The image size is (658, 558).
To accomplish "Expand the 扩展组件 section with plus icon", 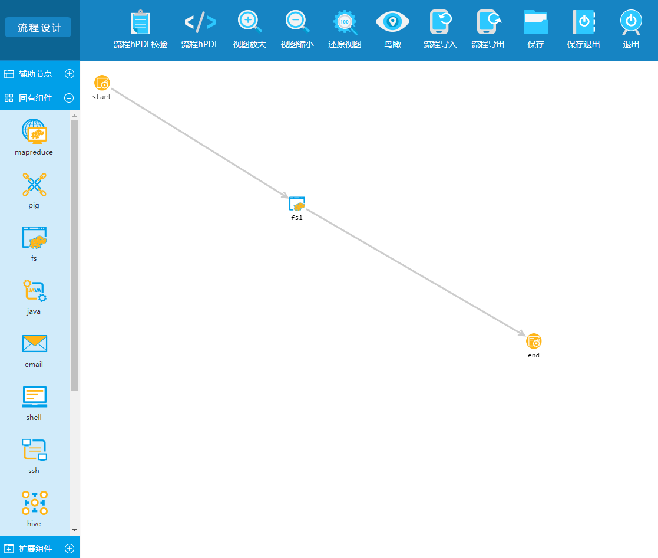I will point(70,549).
